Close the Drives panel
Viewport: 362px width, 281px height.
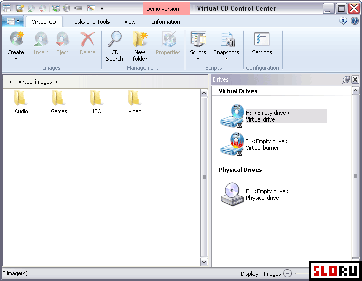pyautogui.click(x=355, y=80)
